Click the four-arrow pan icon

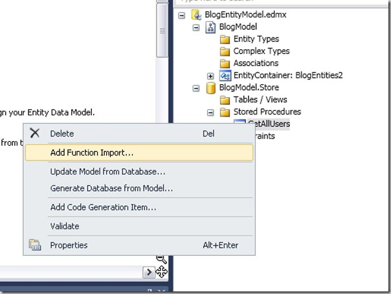161,272
